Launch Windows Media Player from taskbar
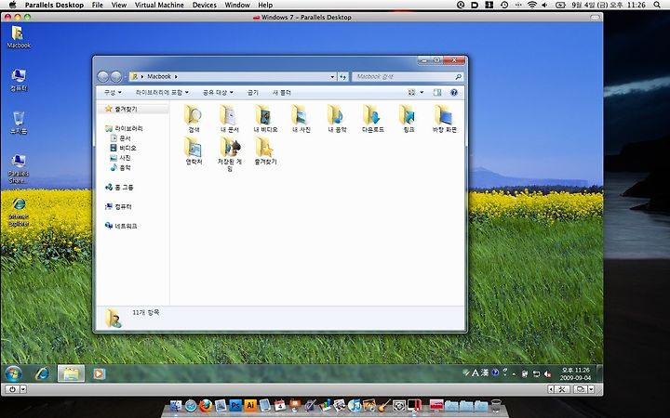 pyautogui.click(x=99, y=374)
